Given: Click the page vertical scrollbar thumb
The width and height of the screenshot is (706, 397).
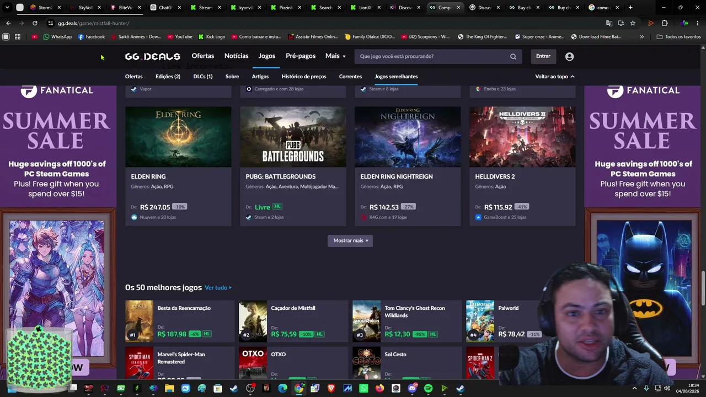Looking at the screenshot, I should (703, 288).
